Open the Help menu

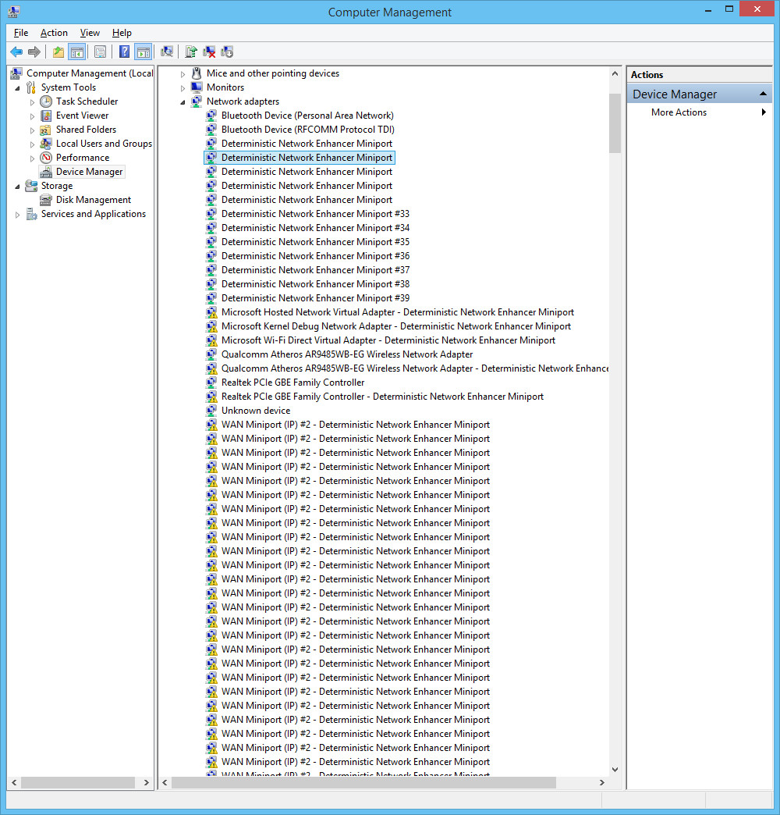122,33
